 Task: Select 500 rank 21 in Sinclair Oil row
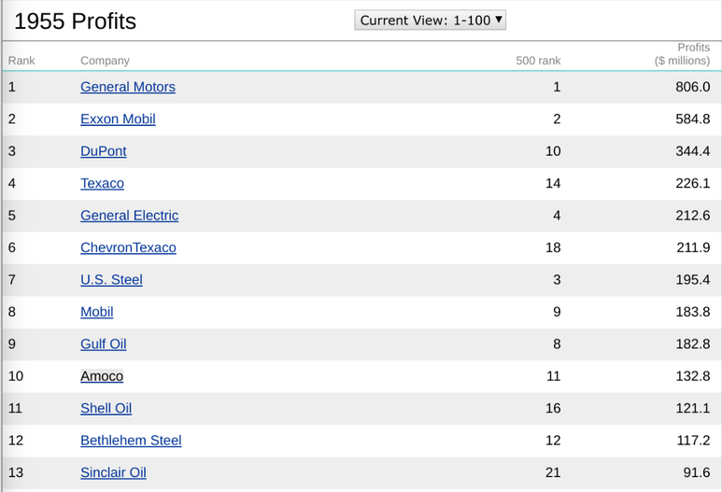click(553, 472)
